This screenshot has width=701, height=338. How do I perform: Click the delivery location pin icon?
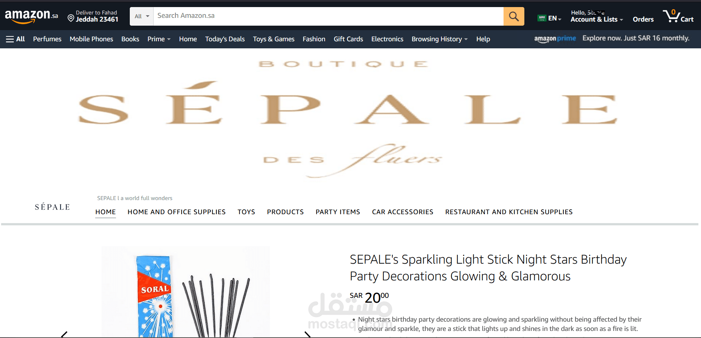click(x=71, y=17)
